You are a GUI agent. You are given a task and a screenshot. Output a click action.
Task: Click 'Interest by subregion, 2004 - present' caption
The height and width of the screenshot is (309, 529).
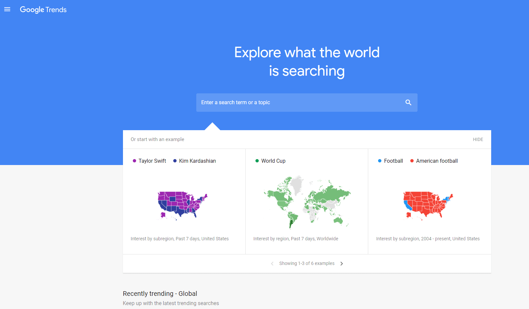[x=428, y=239]
